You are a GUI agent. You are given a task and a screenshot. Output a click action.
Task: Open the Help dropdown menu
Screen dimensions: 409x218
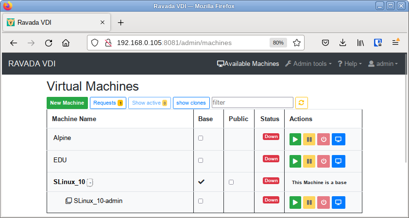tap(350, 64)
